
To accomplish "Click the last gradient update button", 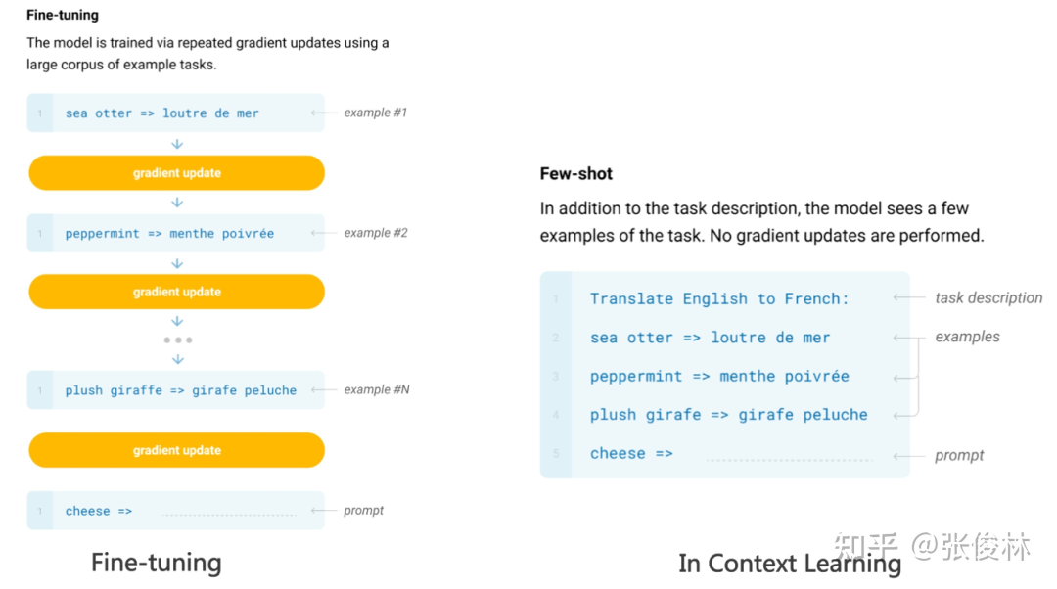I will pyautogui.click(x=176, y=450).
